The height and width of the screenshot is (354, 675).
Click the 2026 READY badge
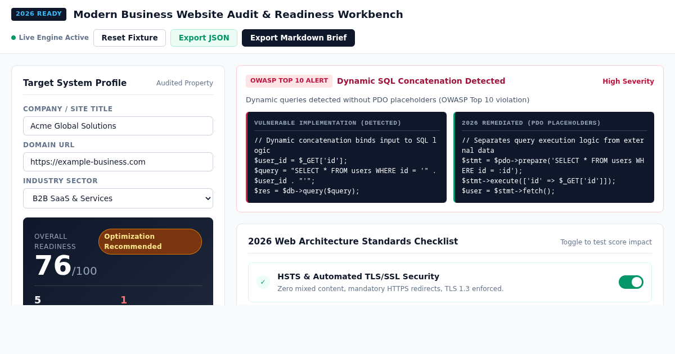coord(39,14)
